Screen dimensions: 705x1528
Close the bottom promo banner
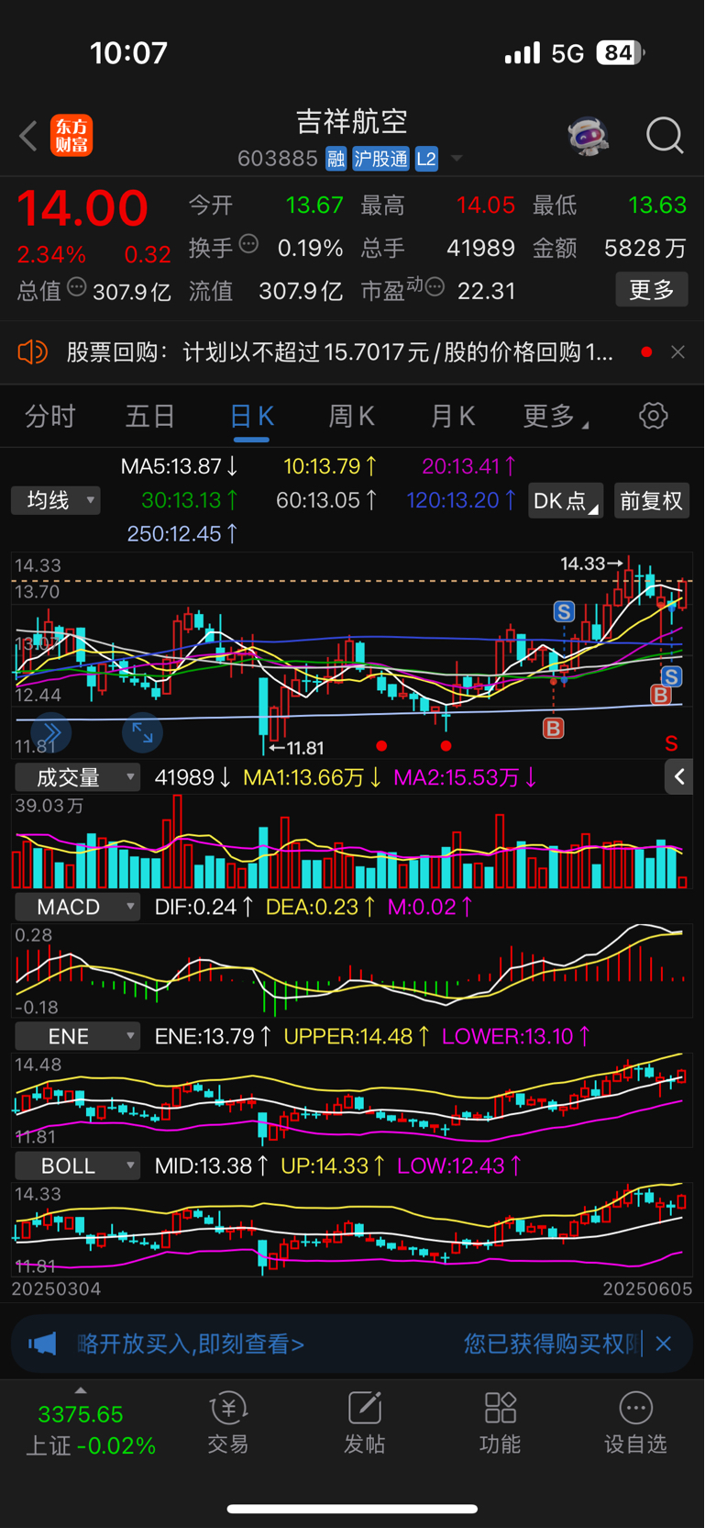tap(664, 1344)
